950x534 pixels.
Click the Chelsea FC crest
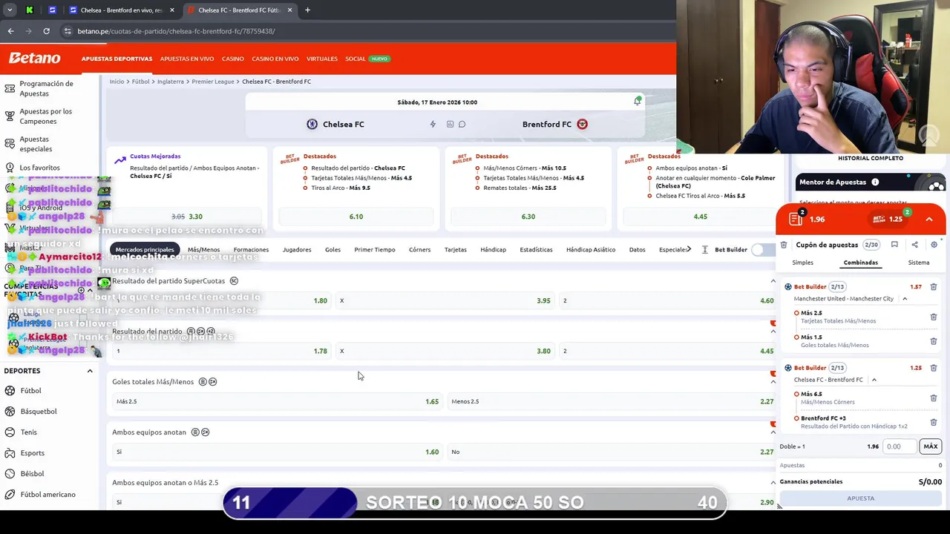tap(312, 124)
